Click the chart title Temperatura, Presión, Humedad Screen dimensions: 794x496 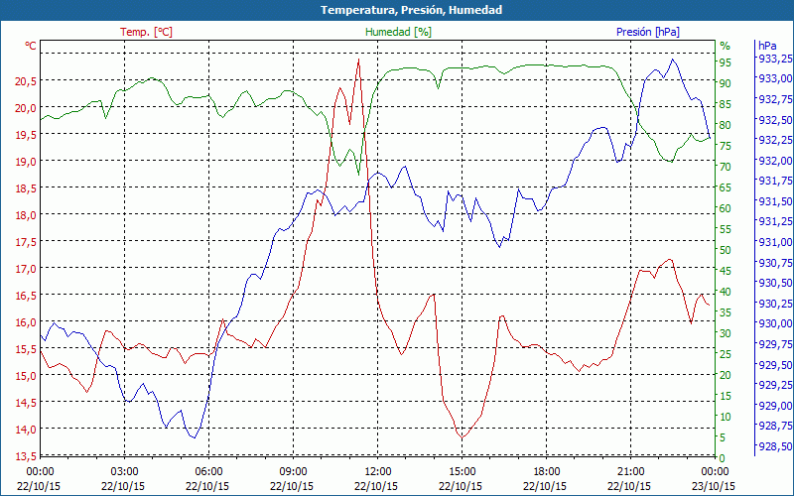(411, 10)
